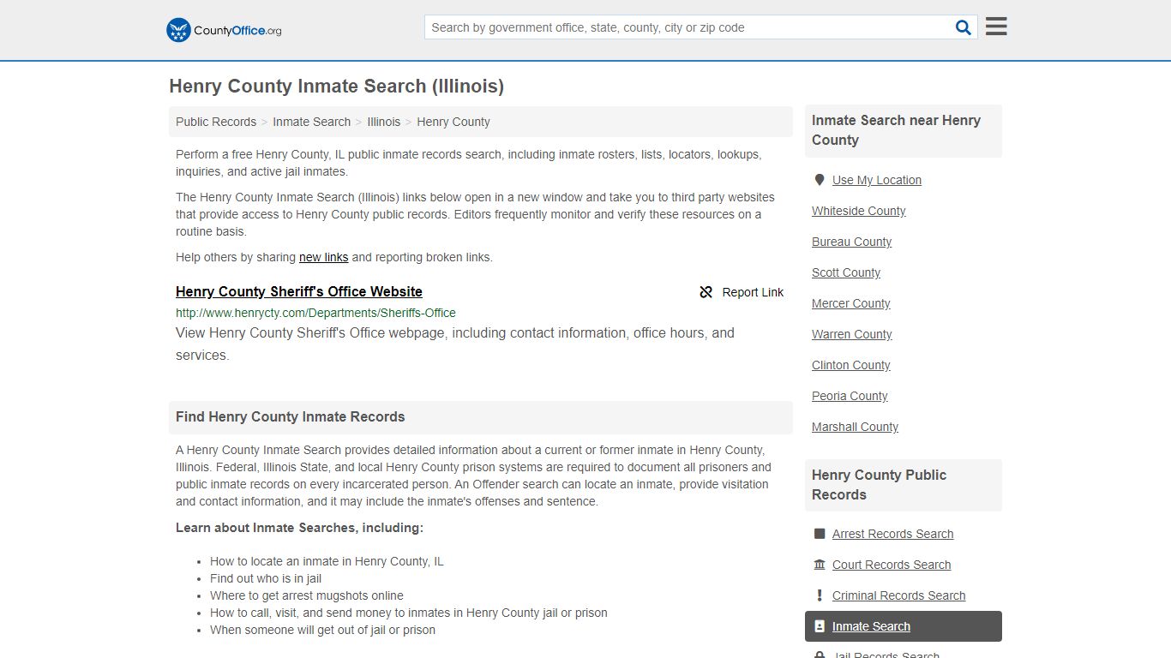Open the hamburger menu icon
This screenshot has height=658, width=1171.
(996, 27)
